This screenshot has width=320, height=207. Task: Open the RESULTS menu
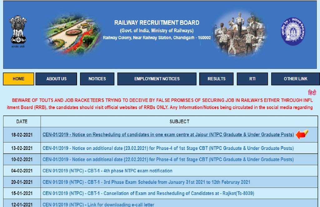click(216, 79)
